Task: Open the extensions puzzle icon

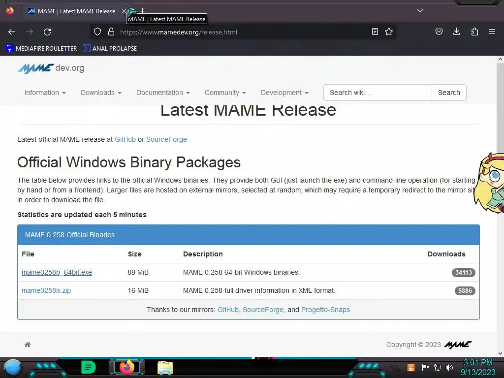Action: click(x=474, y=31)
